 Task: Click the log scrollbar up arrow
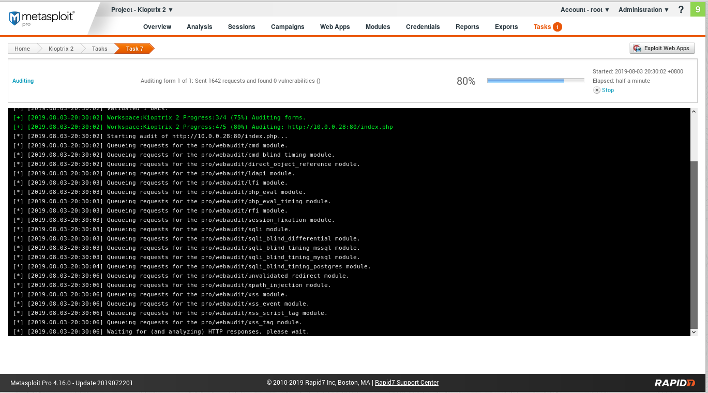point(694,112)
